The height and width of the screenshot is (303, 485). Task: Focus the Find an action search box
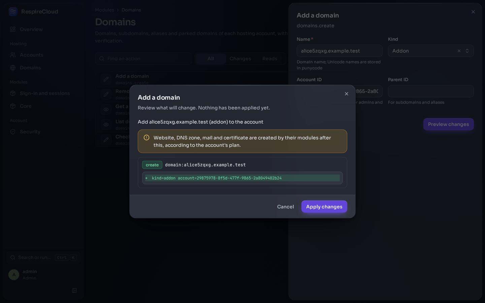[x=143, y=59]
